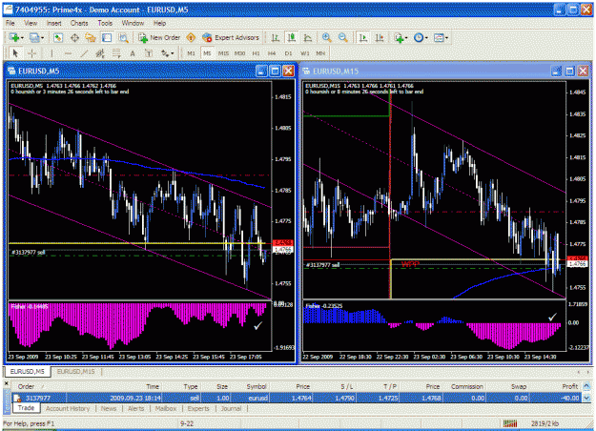Open the Charts menu
Viewport: 596px width, 431px height.
pyautogui.click(x=79, y=23)
